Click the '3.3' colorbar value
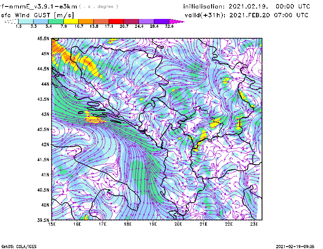The image size is (323, 249). pos(34,26)
